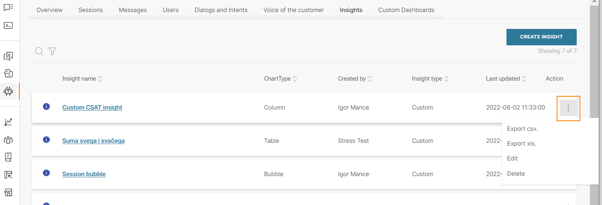Switch to the Dialogs and Intents tab

221,10
